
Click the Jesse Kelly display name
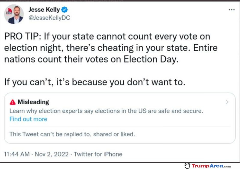tap(44, 10)
